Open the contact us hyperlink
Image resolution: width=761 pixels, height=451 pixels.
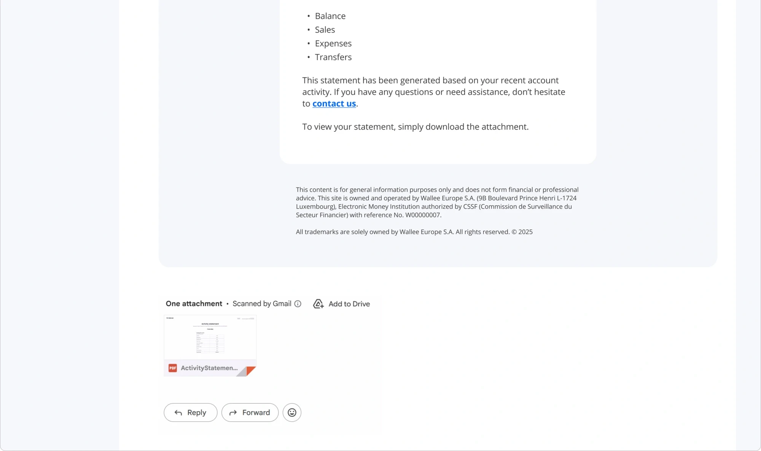click(334, 103)
